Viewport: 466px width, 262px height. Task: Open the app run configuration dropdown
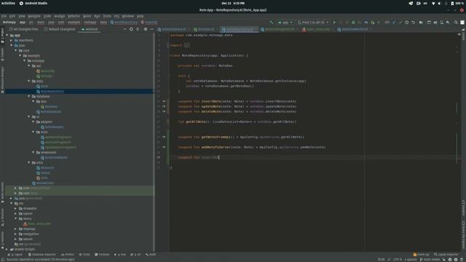click(285, 23)
